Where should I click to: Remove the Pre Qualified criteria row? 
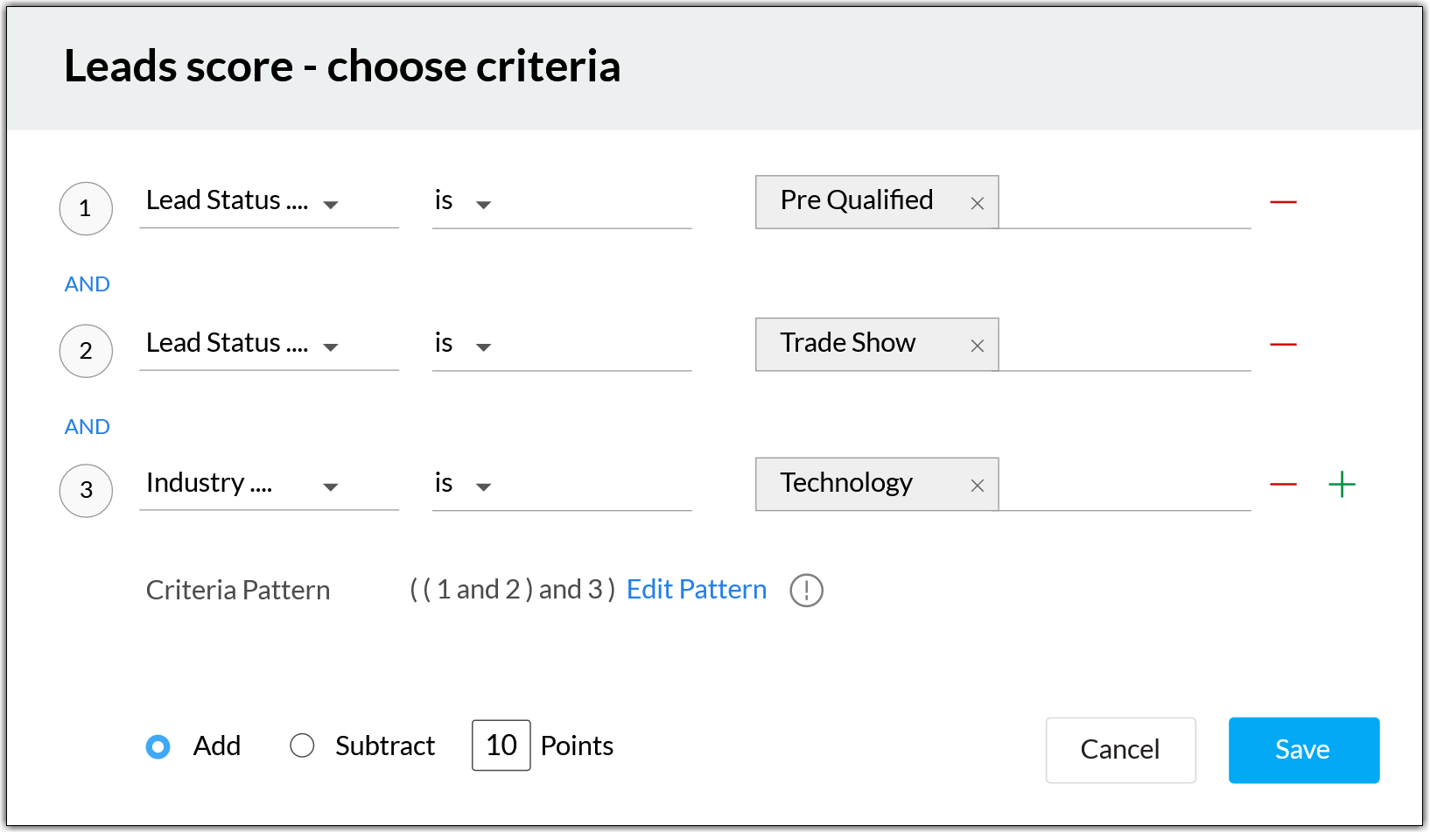click(1283, 202)
